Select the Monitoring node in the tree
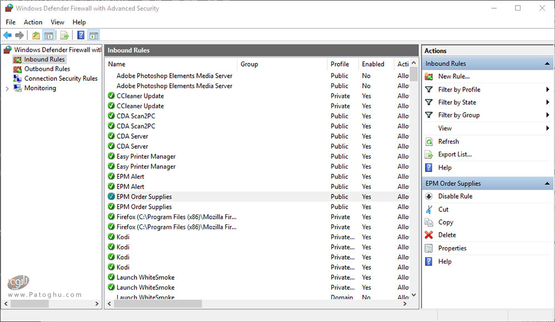This screenshot has width=555, height=322. (40, 88)
